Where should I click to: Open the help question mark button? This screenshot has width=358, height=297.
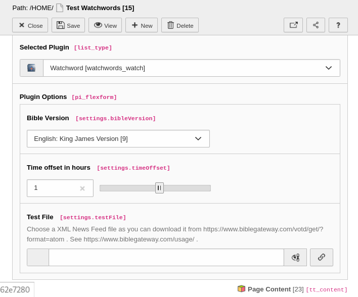point(338,25)
